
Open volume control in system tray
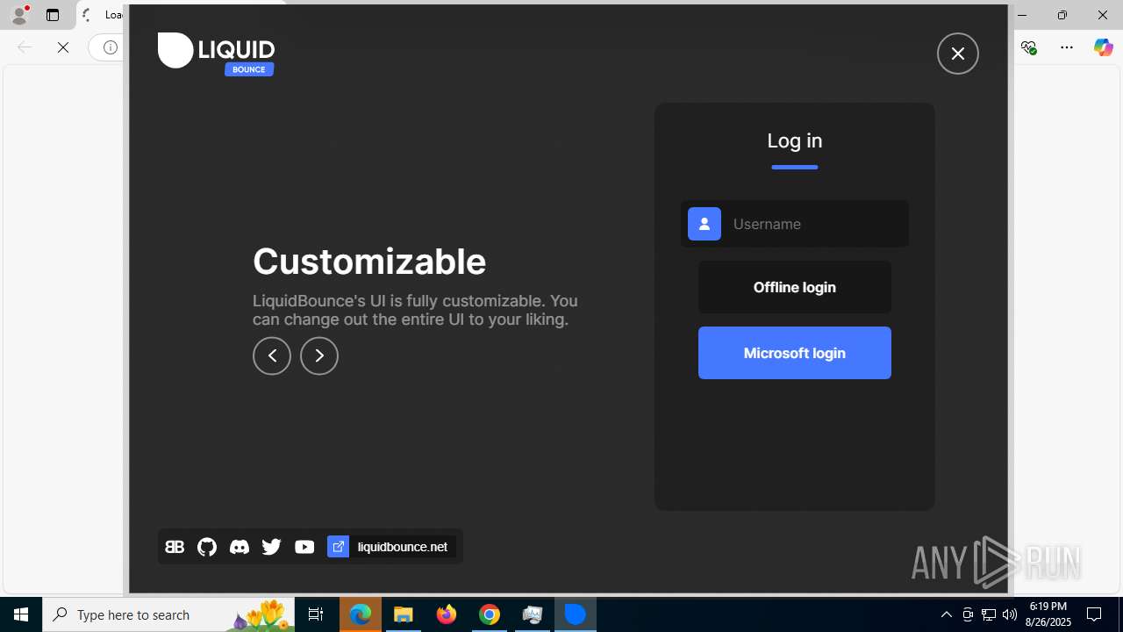(x=1010, y=614)
